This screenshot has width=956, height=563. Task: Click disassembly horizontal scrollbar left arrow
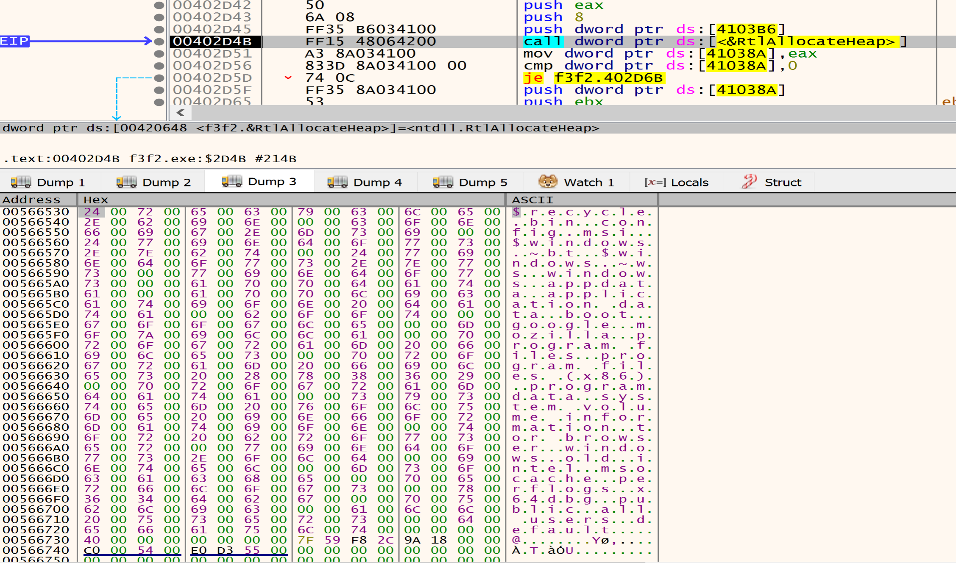pyautogui.click(x=181, y=113)
